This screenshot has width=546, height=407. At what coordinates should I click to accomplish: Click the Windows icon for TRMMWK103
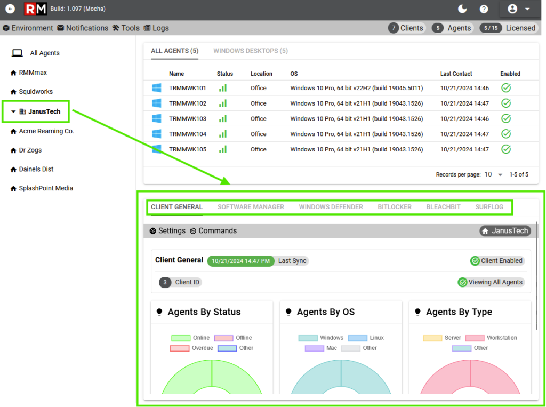157,118
